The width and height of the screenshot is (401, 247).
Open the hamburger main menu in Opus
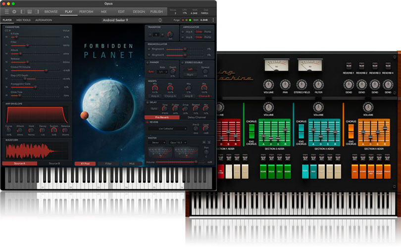[6, 12]
